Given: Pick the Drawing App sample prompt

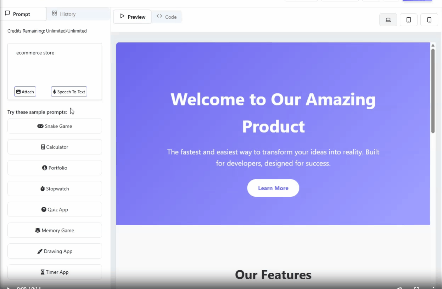Looking at the screenshot, I should (55, 252).
